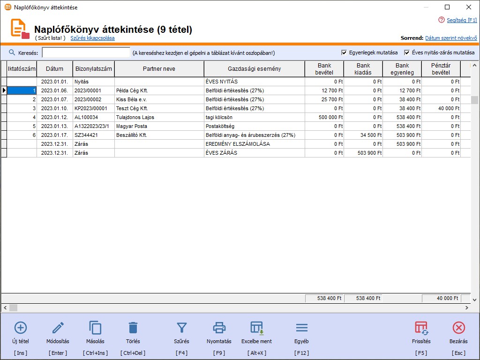The image size is (480, 360).
Task: Click the Nyomtatás printer icon
Action: click(219, 328)
